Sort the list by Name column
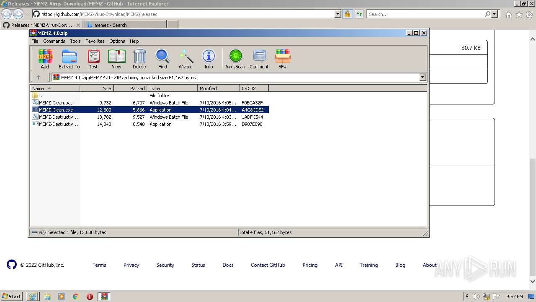Screen dimensions: 536x302 coord(55,88)
